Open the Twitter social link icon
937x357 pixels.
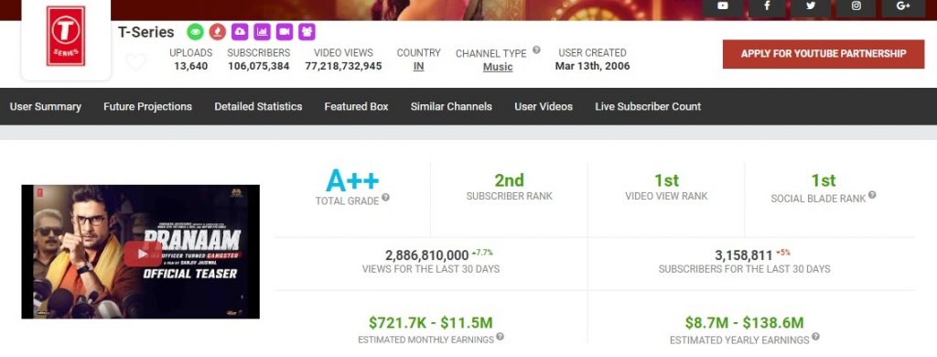coord(811,6)
